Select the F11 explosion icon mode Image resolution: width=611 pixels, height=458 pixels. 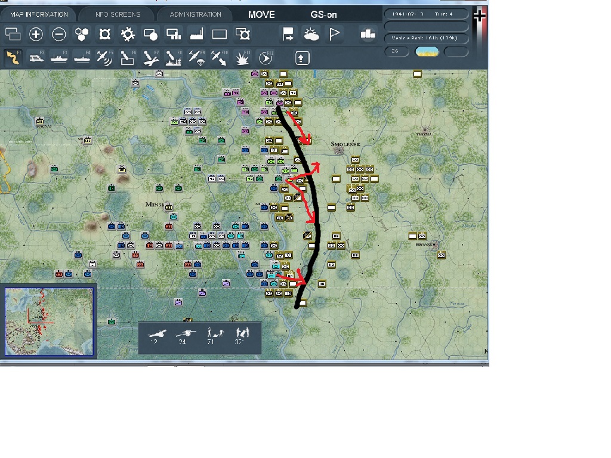pyautogui.click(x=242, y=58)
